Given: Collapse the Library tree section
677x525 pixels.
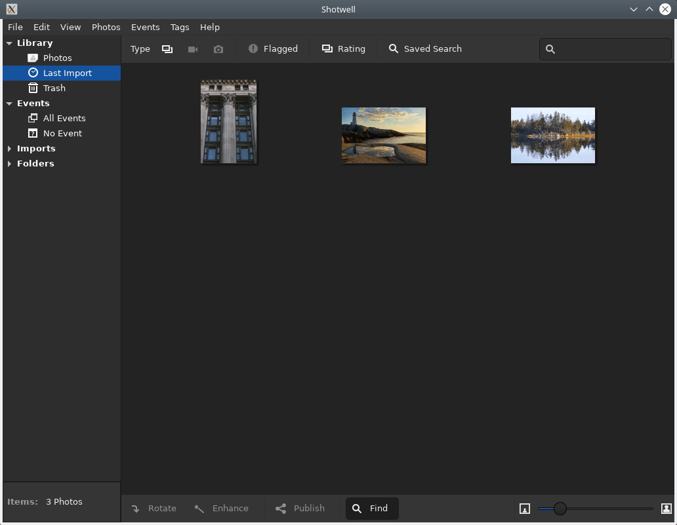Looking at the screenshot, I should (x=9, y=43).
